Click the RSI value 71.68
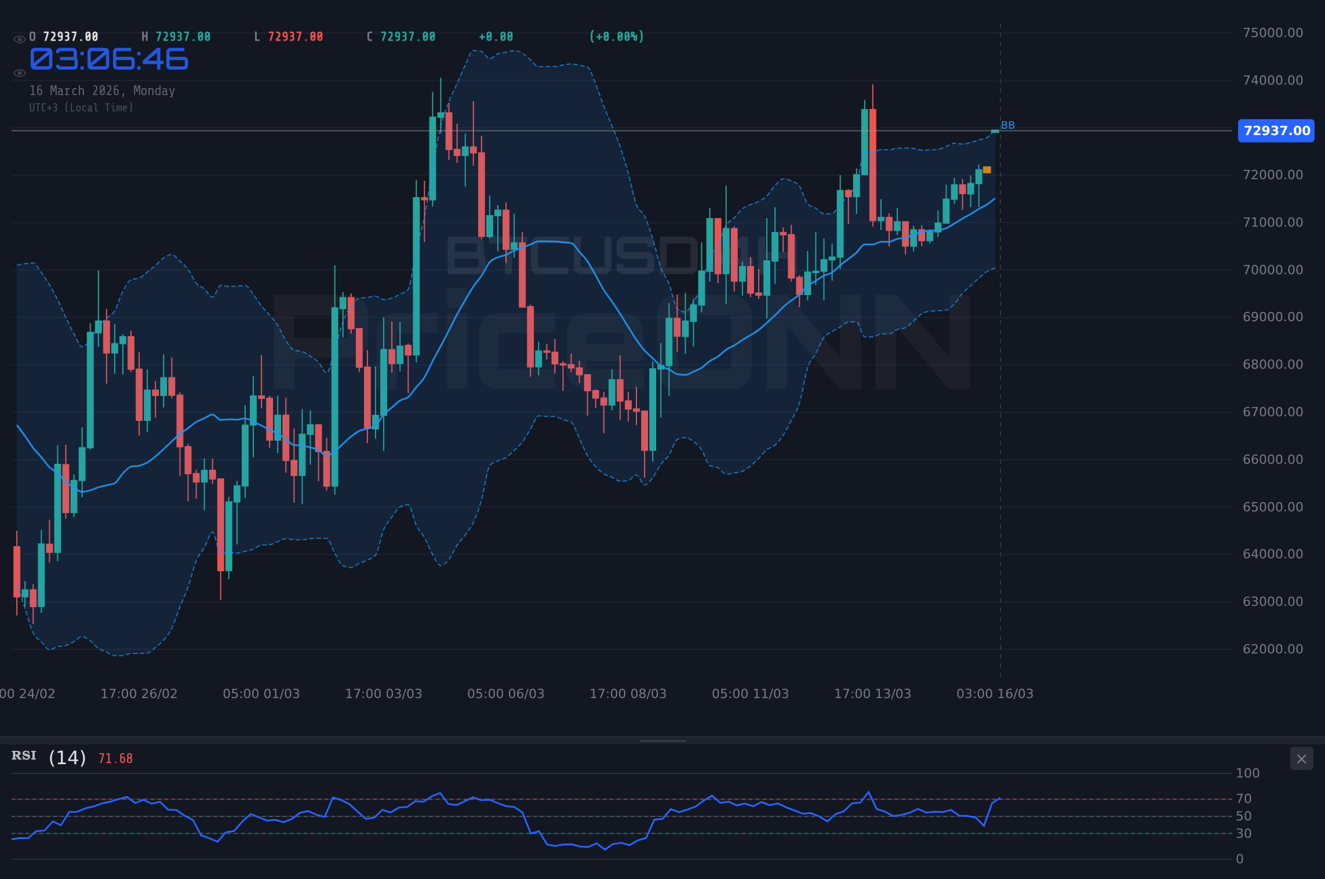 point(114,758)
